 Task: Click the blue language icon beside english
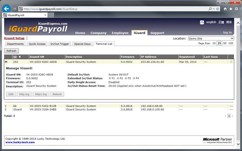point(202,22)
